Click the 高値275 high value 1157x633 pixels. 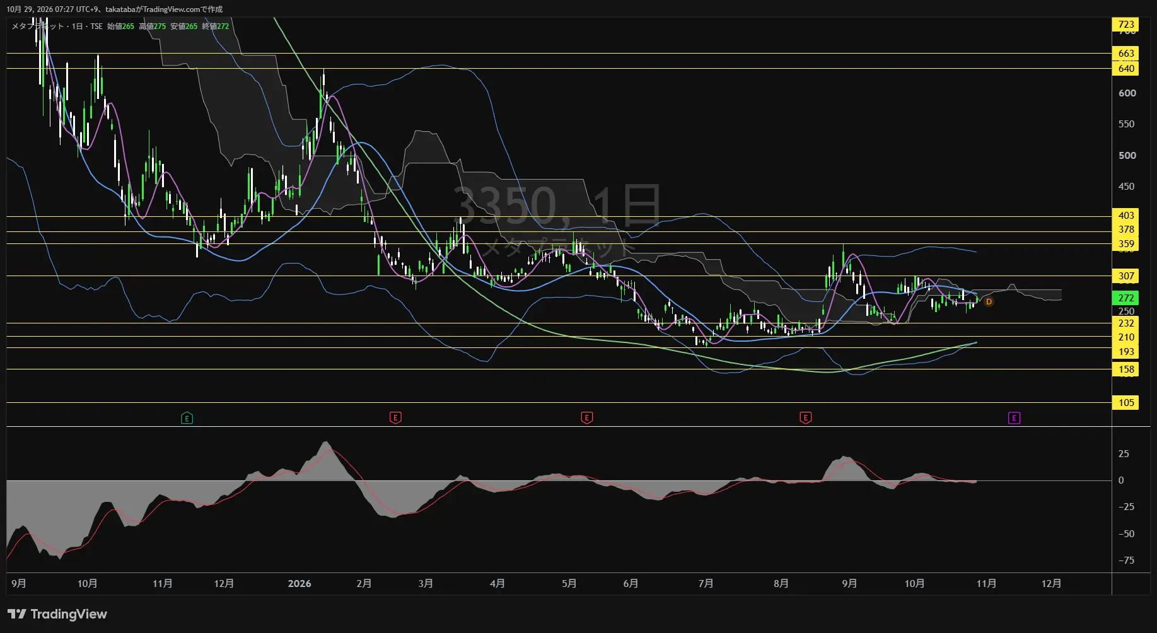click(152, 26)
